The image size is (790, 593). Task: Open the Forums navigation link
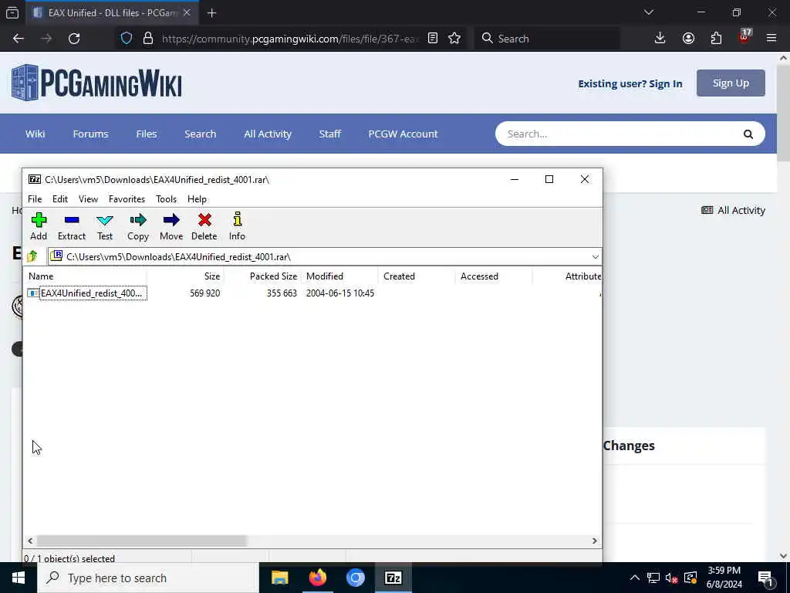[91, 134]
